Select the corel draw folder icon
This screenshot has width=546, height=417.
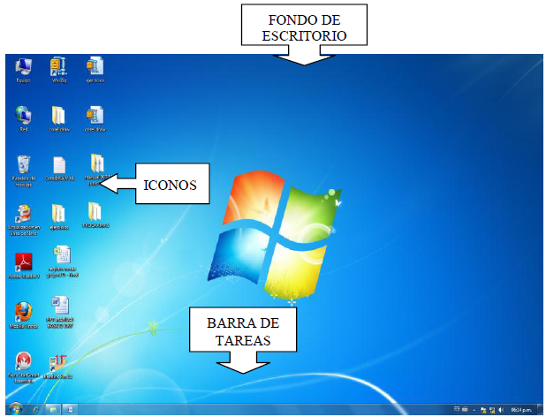pos(59,119)
